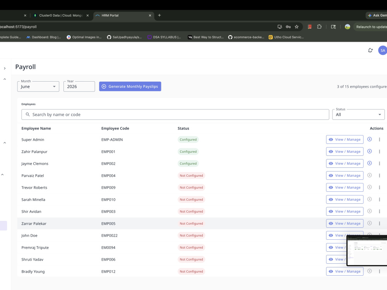Click Generate Monthly Payslips button
Viewport: 387px width, 290px height.
click(130, 86)
